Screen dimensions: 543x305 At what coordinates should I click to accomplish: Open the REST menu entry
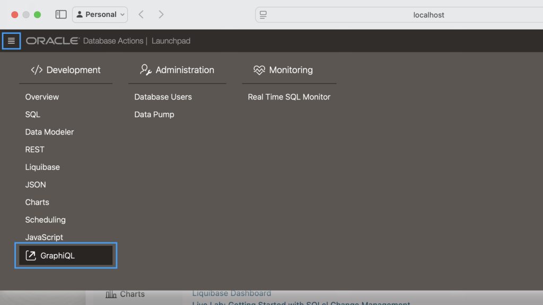(x=34, y=150)
